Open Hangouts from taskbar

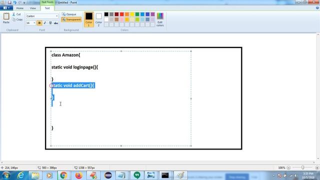coord(137,175)
